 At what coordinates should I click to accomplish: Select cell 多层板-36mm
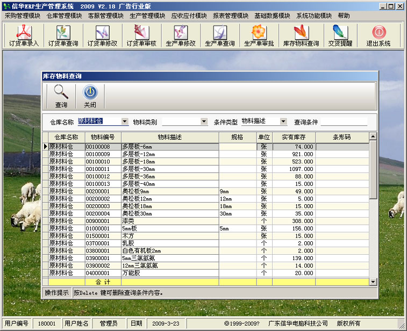point(170,176)
